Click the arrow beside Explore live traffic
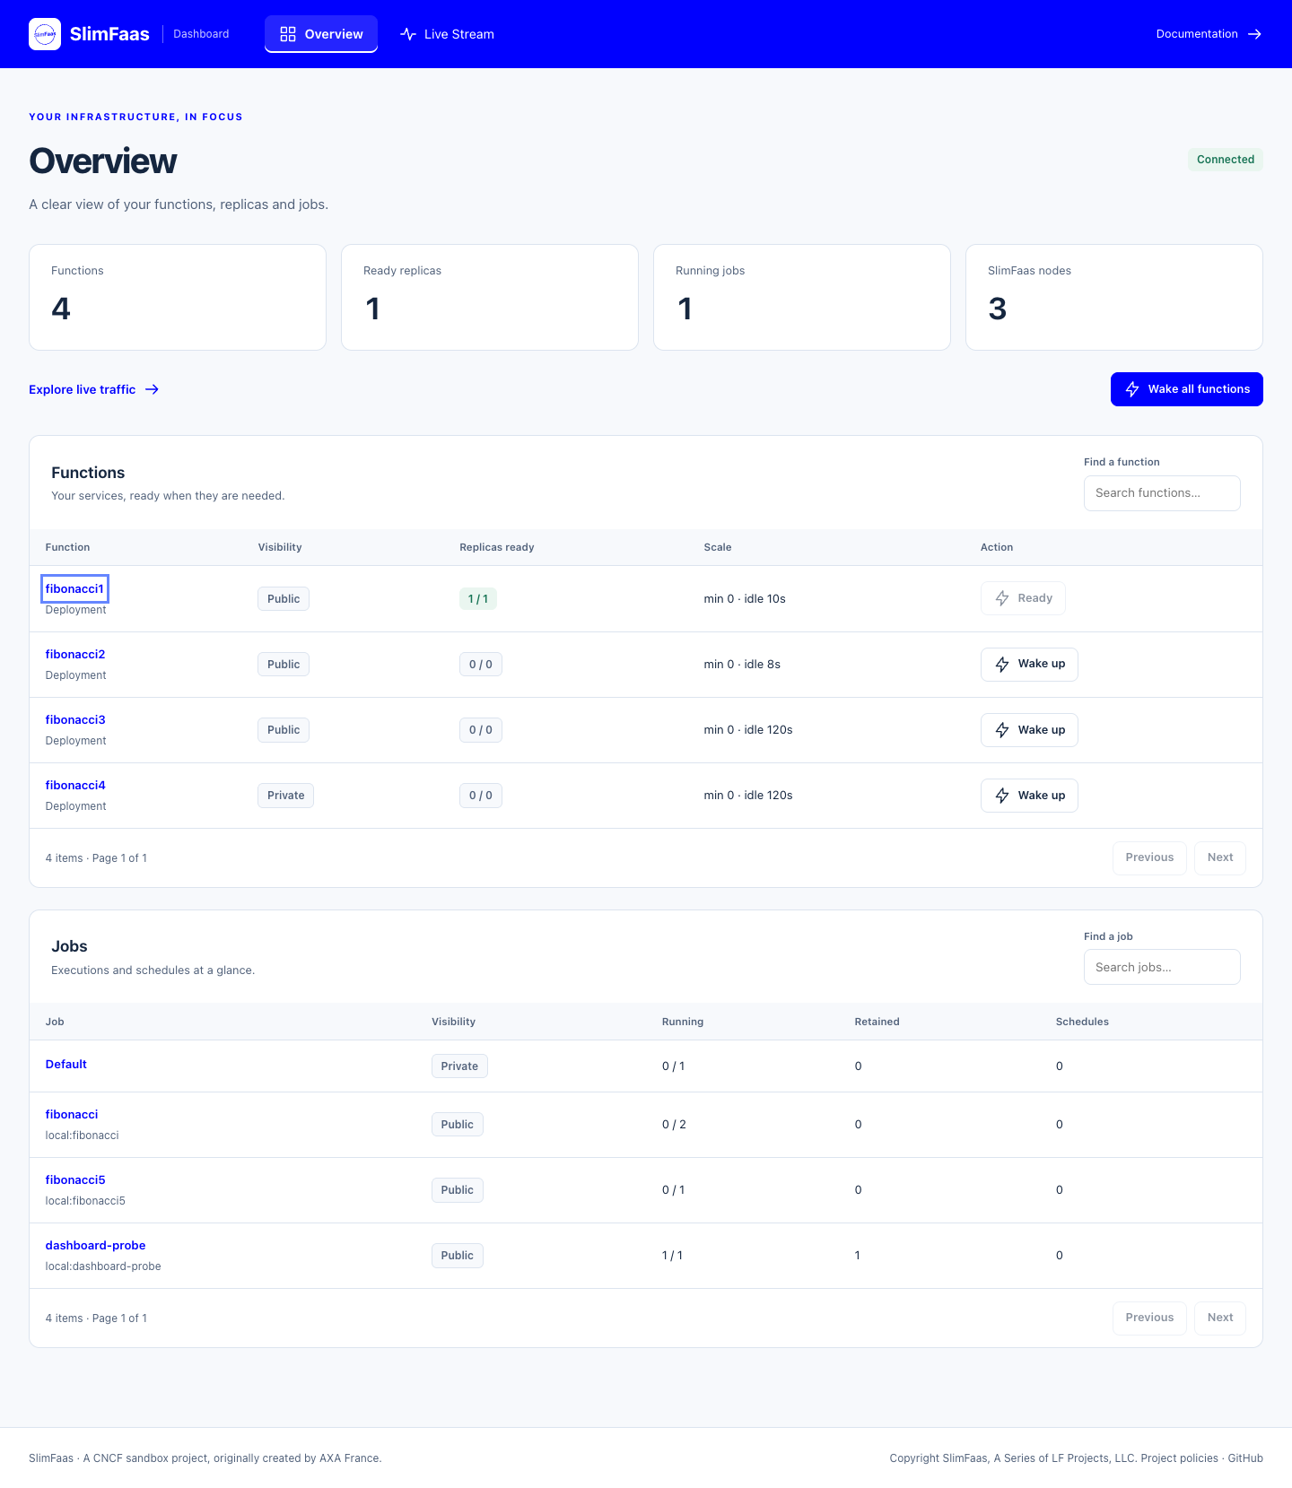The width and height of the screenshot is (1292, 1488). (x=153, y=389)
